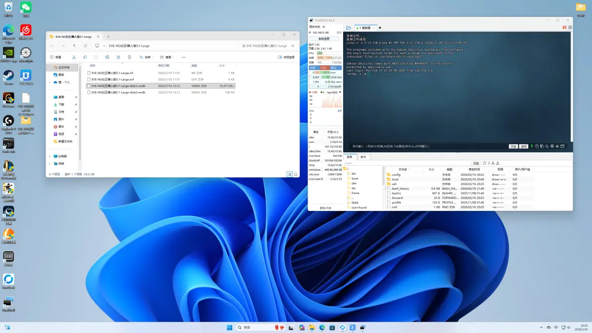
Task: Click the terminal command input field
Action: [x=429, y=146]
